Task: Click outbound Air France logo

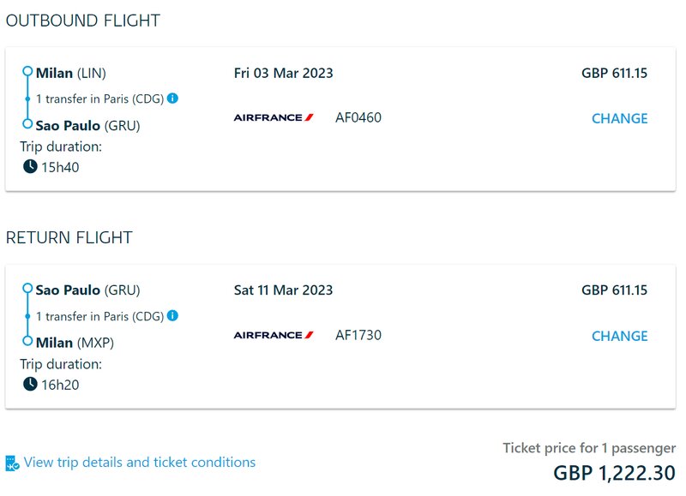Action: point(274,117)
